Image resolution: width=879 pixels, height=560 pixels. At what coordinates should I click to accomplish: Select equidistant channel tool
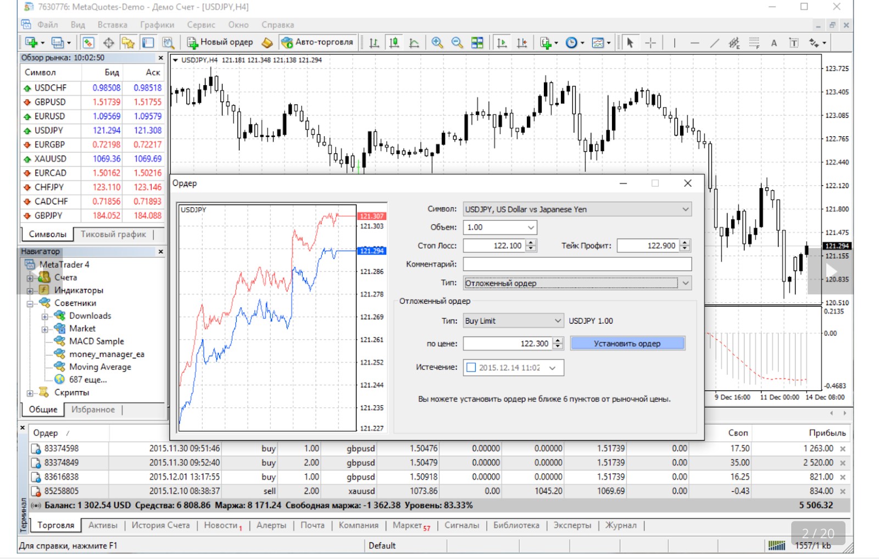pyautogui.click(x=734, y=42)
